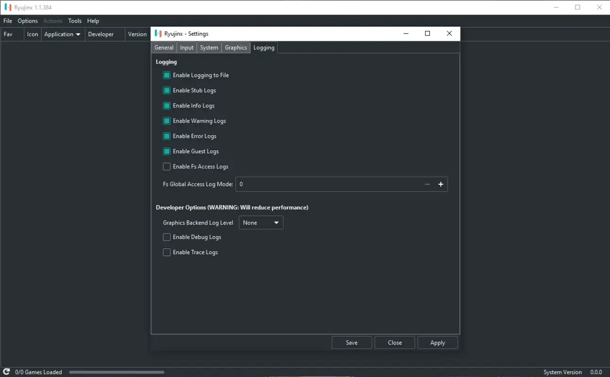Enable Trace Logs

(167, 252)
